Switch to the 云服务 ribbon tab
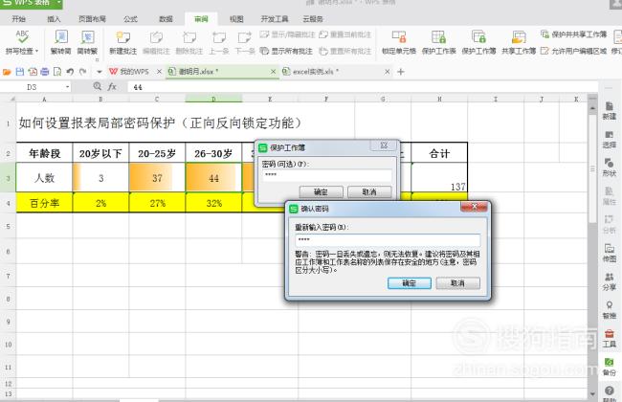The width and height of the screenshot is (622, 402). tap(313, 19)
